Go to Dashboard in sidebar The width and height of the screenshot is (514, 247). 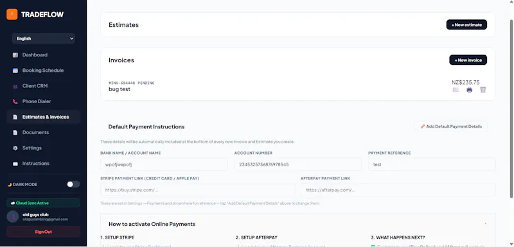tap(43, 55)
